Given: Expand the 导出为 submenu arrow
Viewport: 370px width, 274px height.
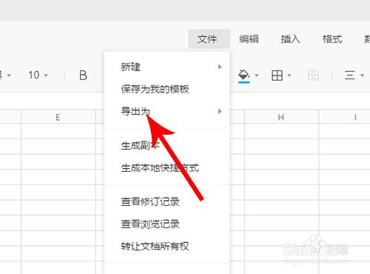Looking at the screenshot, I should click(220, 111).
